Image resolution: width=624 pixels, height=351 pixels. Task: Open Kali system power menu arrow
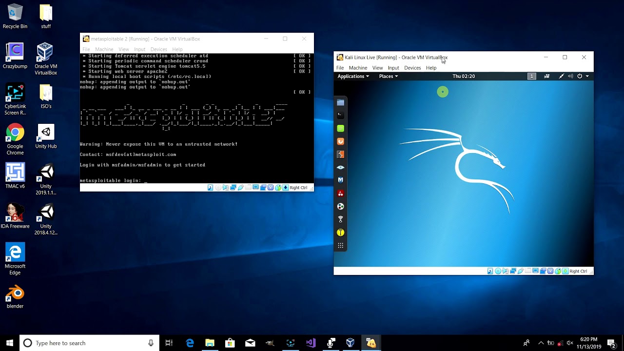587,76
